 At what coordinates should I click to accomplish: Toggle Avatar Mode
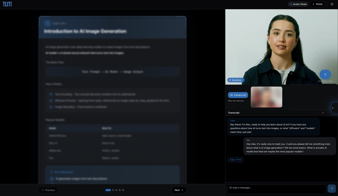pos(298,4)
